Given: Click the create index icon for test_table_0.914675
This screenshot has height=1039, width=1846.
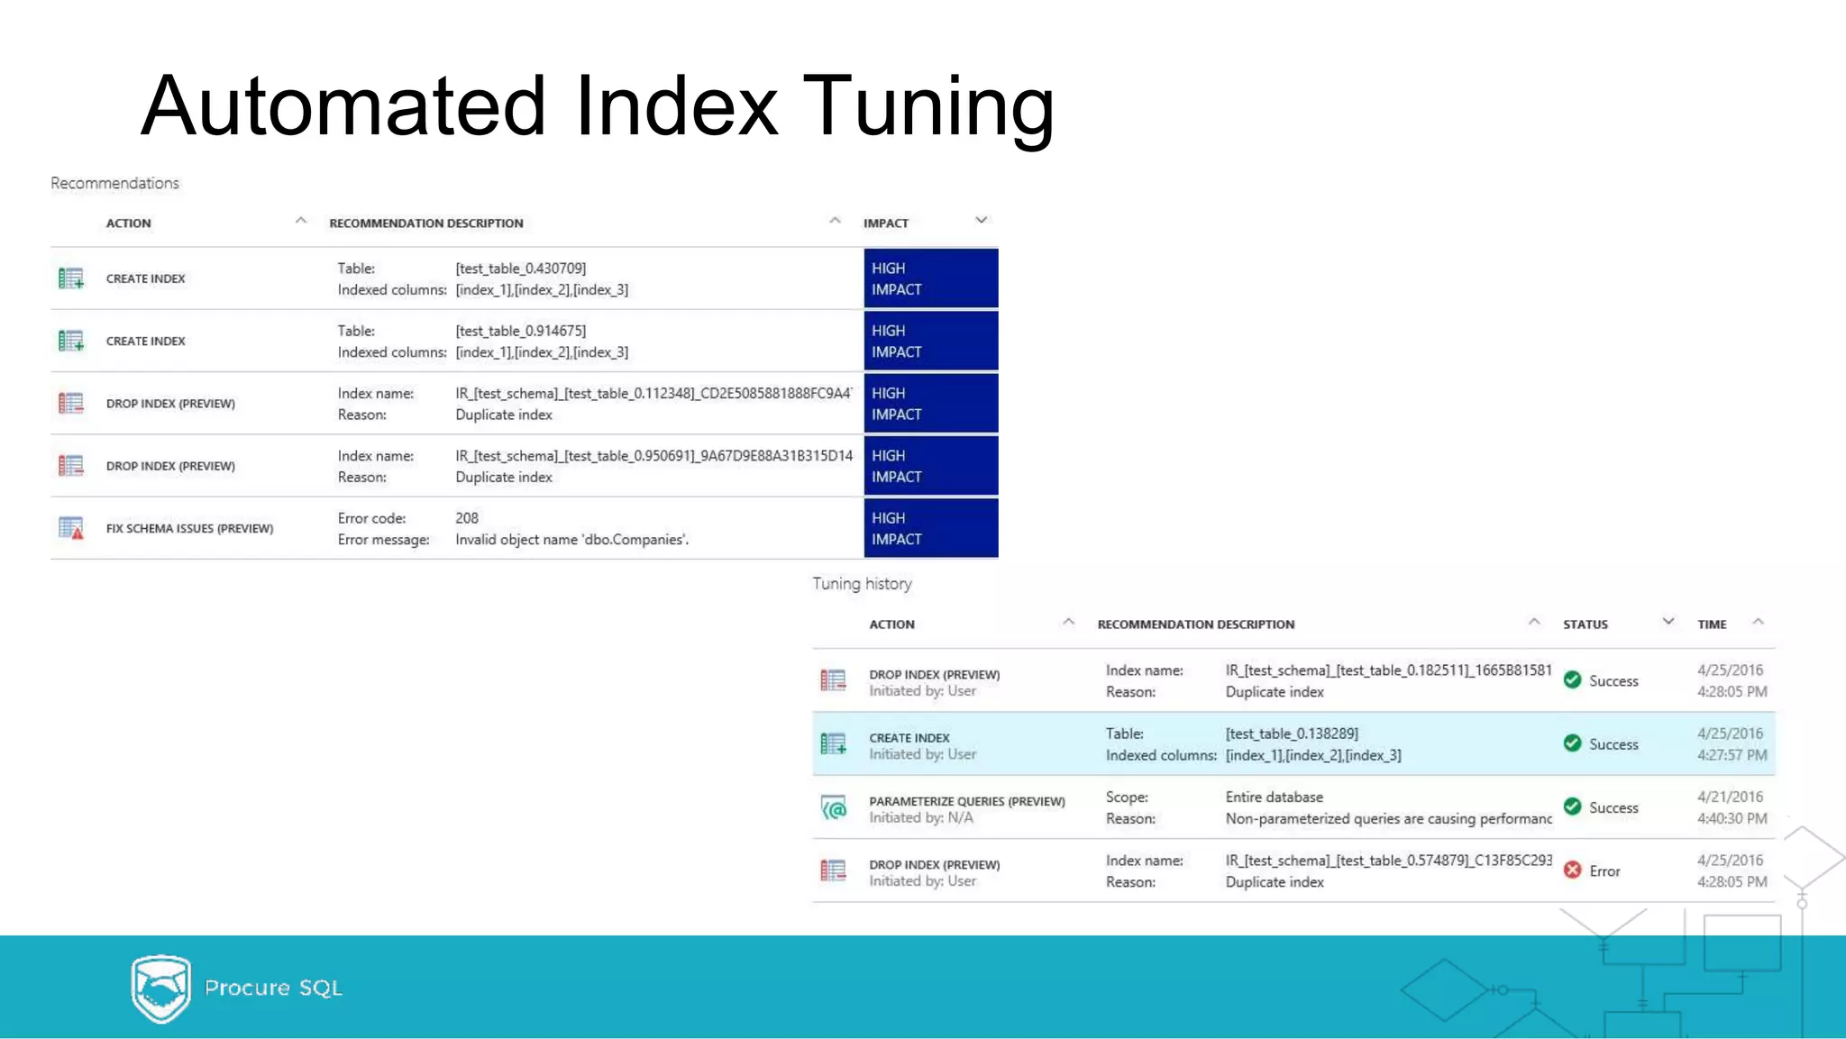Looking at the screenshot, I should click(71, 341).
